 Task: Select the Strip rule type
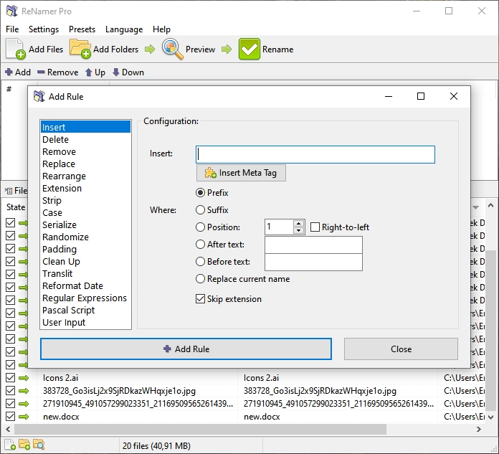coord(85,201)
